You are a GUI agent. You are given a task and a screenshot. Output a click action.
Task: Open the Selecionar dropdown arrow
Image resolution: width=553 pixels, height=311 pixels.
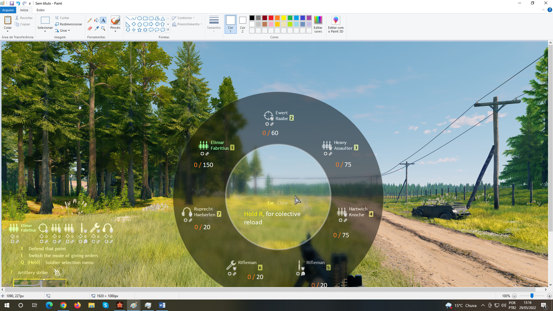[x=45, y=31]
